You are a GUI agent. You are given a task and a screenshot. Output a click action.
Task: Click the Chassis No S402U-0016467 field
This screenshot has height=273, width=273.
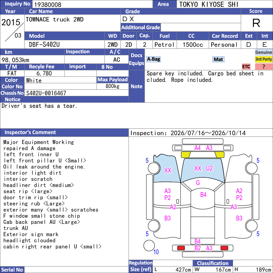[x=76, y=93]
